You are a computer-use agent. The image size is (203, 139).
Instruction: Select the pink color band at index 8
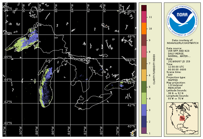point(144,52)
